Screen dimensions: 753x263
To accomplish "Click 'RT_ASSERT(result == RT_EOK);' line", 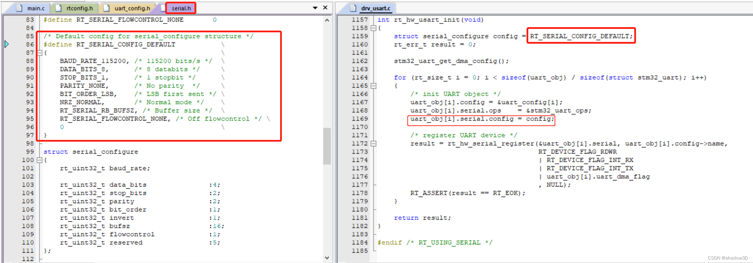I will 468,193.
